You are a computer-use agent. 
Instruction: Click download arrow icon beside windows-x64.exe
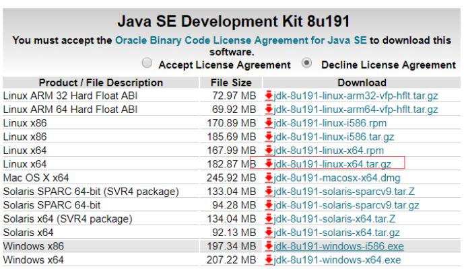[269, 260]
